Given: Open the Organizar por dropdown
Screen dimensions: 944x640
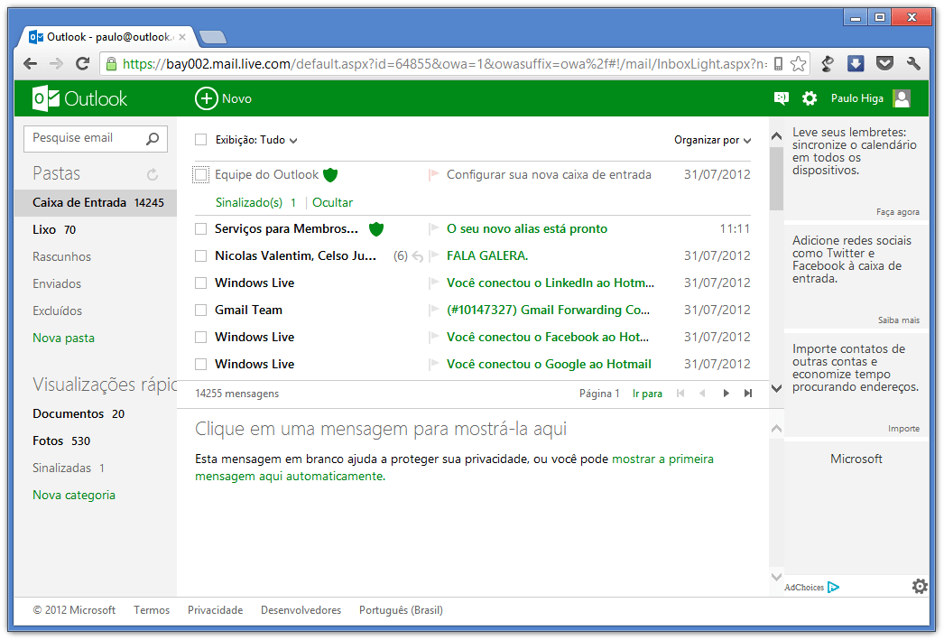Looking at the screenshot, I should tap(712, 140).
